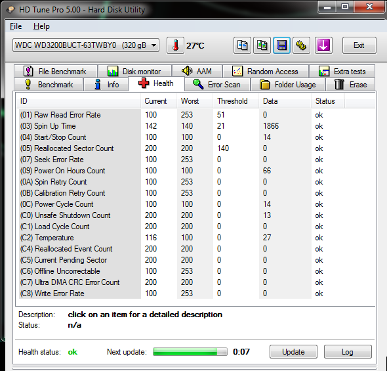Click the floppy disk save icon
This screenshot has height=371, width=387.
point(281,45)
